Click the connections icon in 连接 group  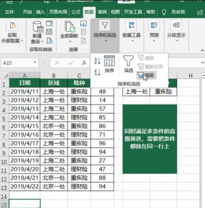[84, 24]
